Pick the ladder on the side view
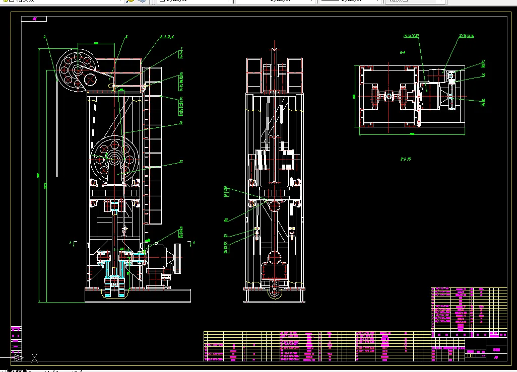The height and width of the screenshot is (372, 517). click(153, 146)
